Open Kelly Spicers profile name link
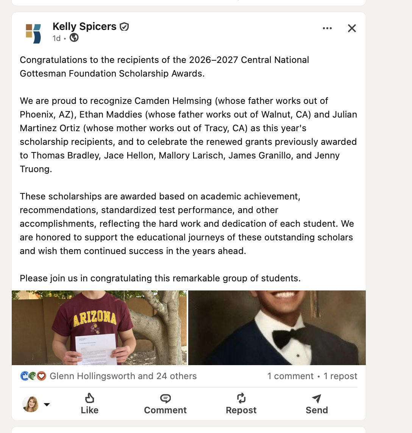The width and height of the screenshot is (412, 433). (x=84, y=27)
